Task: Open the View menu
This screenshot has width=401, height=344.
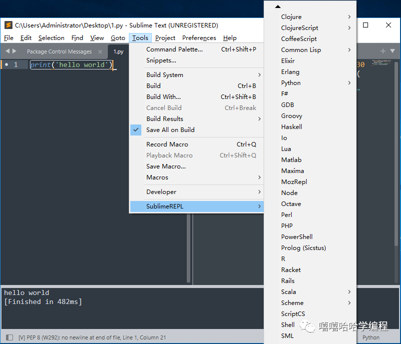Action: 97,38
